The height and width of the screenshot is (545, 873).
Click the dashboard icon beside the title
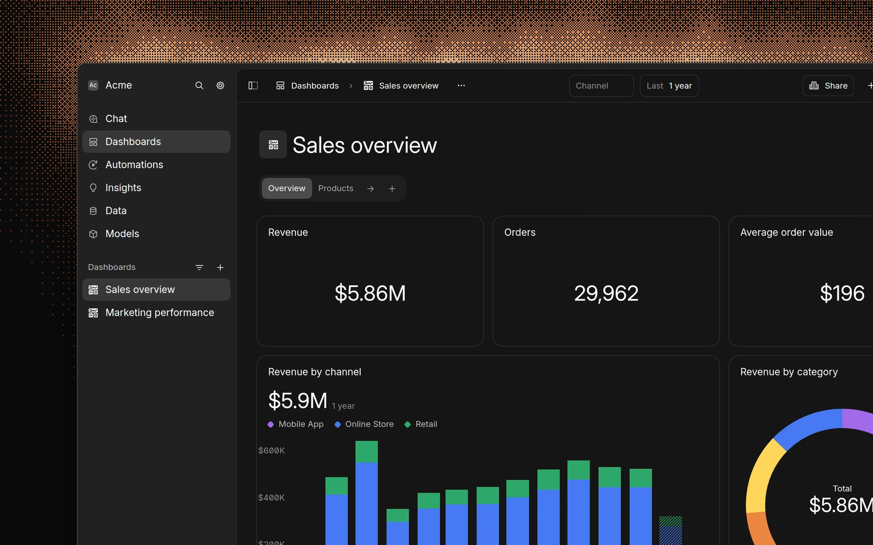click(273, 145)
